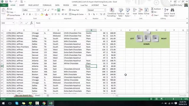The image size is (189, 106).
Task: Toggle center horizontal alignment
Action: [56, 14]
